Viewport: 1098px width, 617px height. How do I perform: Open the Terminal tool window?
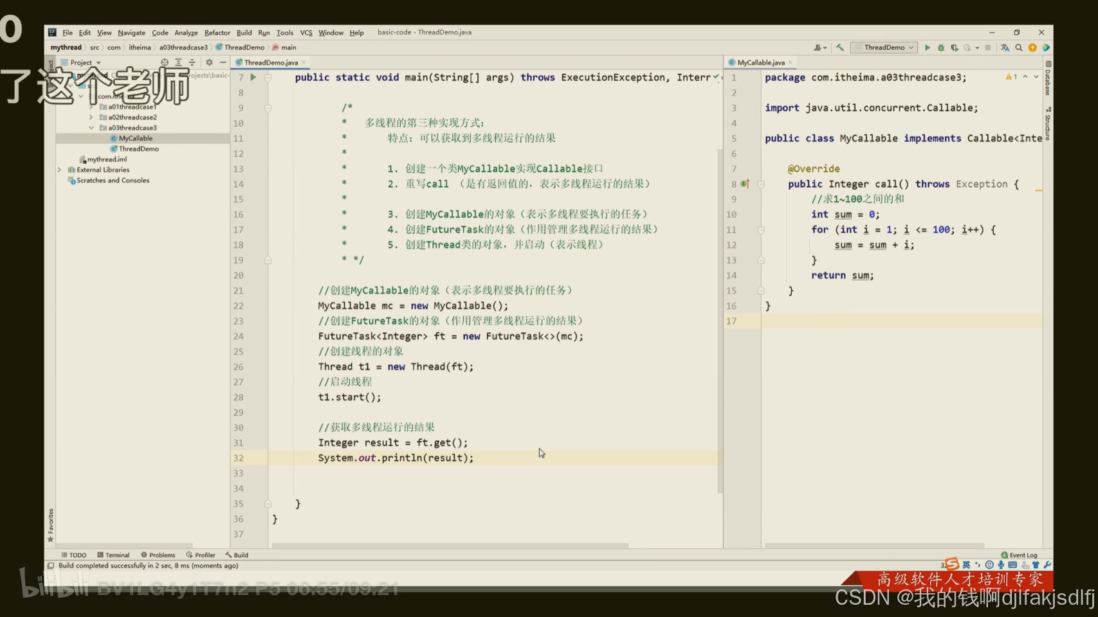click(114, 555)
